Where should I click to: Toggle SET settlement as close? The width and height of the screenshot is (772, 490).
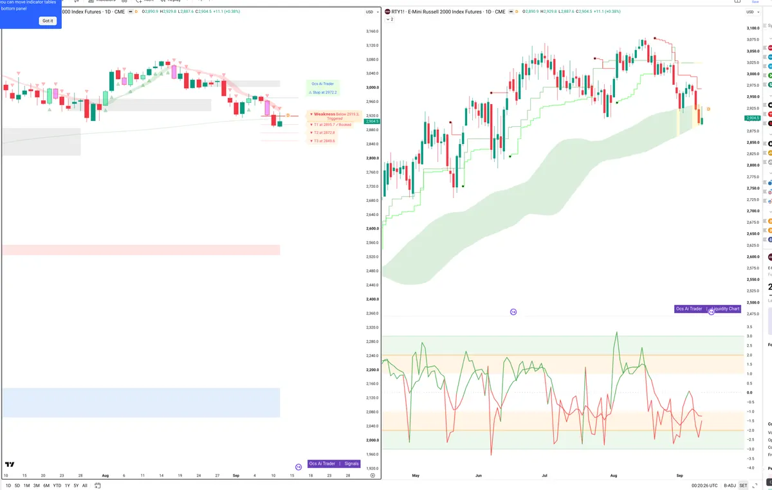pyautogui.click(x=743, y=485)
